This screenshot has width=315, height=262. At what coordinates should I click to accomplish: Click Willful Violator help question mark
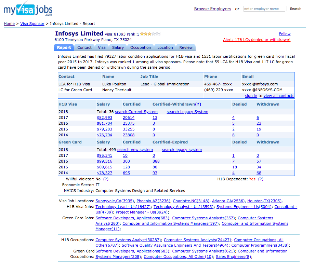tap(106, 179)
